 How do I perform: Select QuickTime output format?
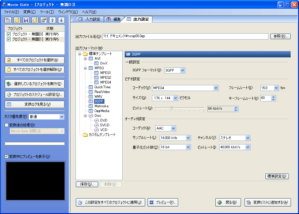click(102, 87)
